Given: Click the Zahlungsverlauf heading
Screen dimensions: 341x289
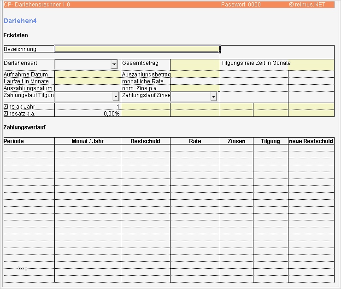Looking at the screenshot, I should [24, 127].
